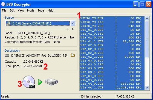Screen dimensions: 153x100
Task: Open the Edit menu
Action: tap(12, 10)
